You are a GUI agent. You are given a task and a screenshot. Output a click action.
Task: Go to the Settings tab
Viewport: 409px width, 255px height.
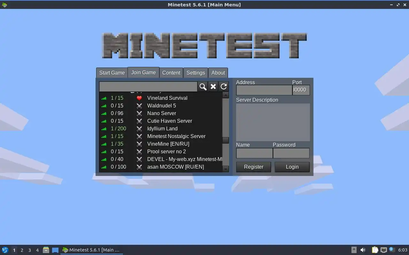196,73
